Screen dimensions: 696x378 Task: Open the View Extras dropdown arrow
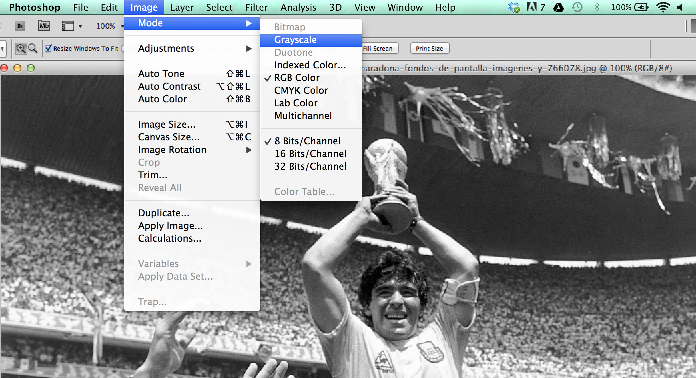80,26
